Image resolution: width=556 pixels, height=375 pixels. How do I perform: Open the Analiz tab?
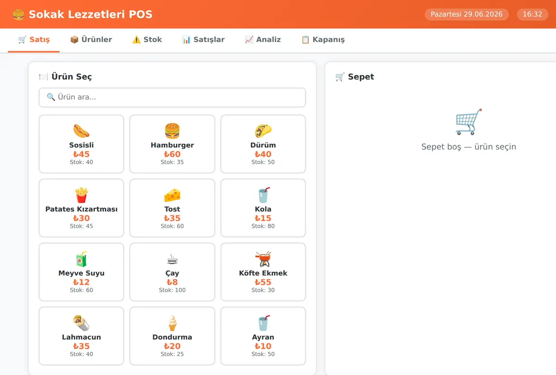pyautogui.click(x=263, y=40)
